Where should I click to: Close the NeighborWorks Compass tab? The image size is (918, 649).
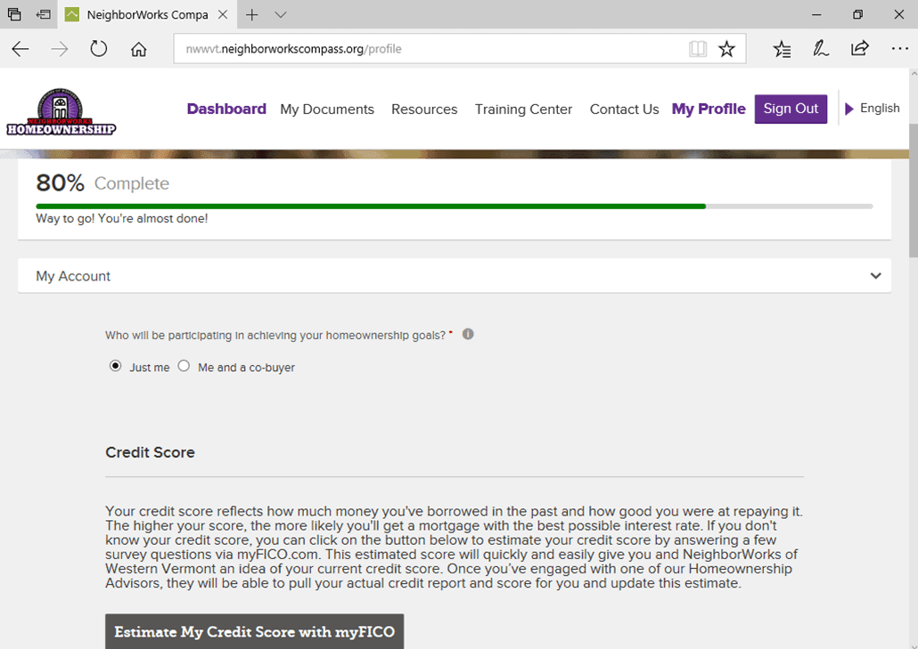point(223,14)
